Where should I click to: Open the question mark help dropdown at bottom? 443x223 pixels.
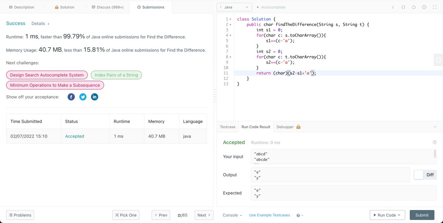(x=299, y=215)
